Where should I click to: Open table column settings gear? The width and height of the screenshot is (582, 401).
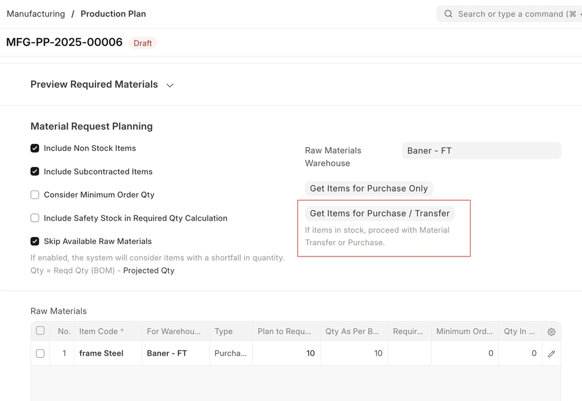tap(551, 332)
